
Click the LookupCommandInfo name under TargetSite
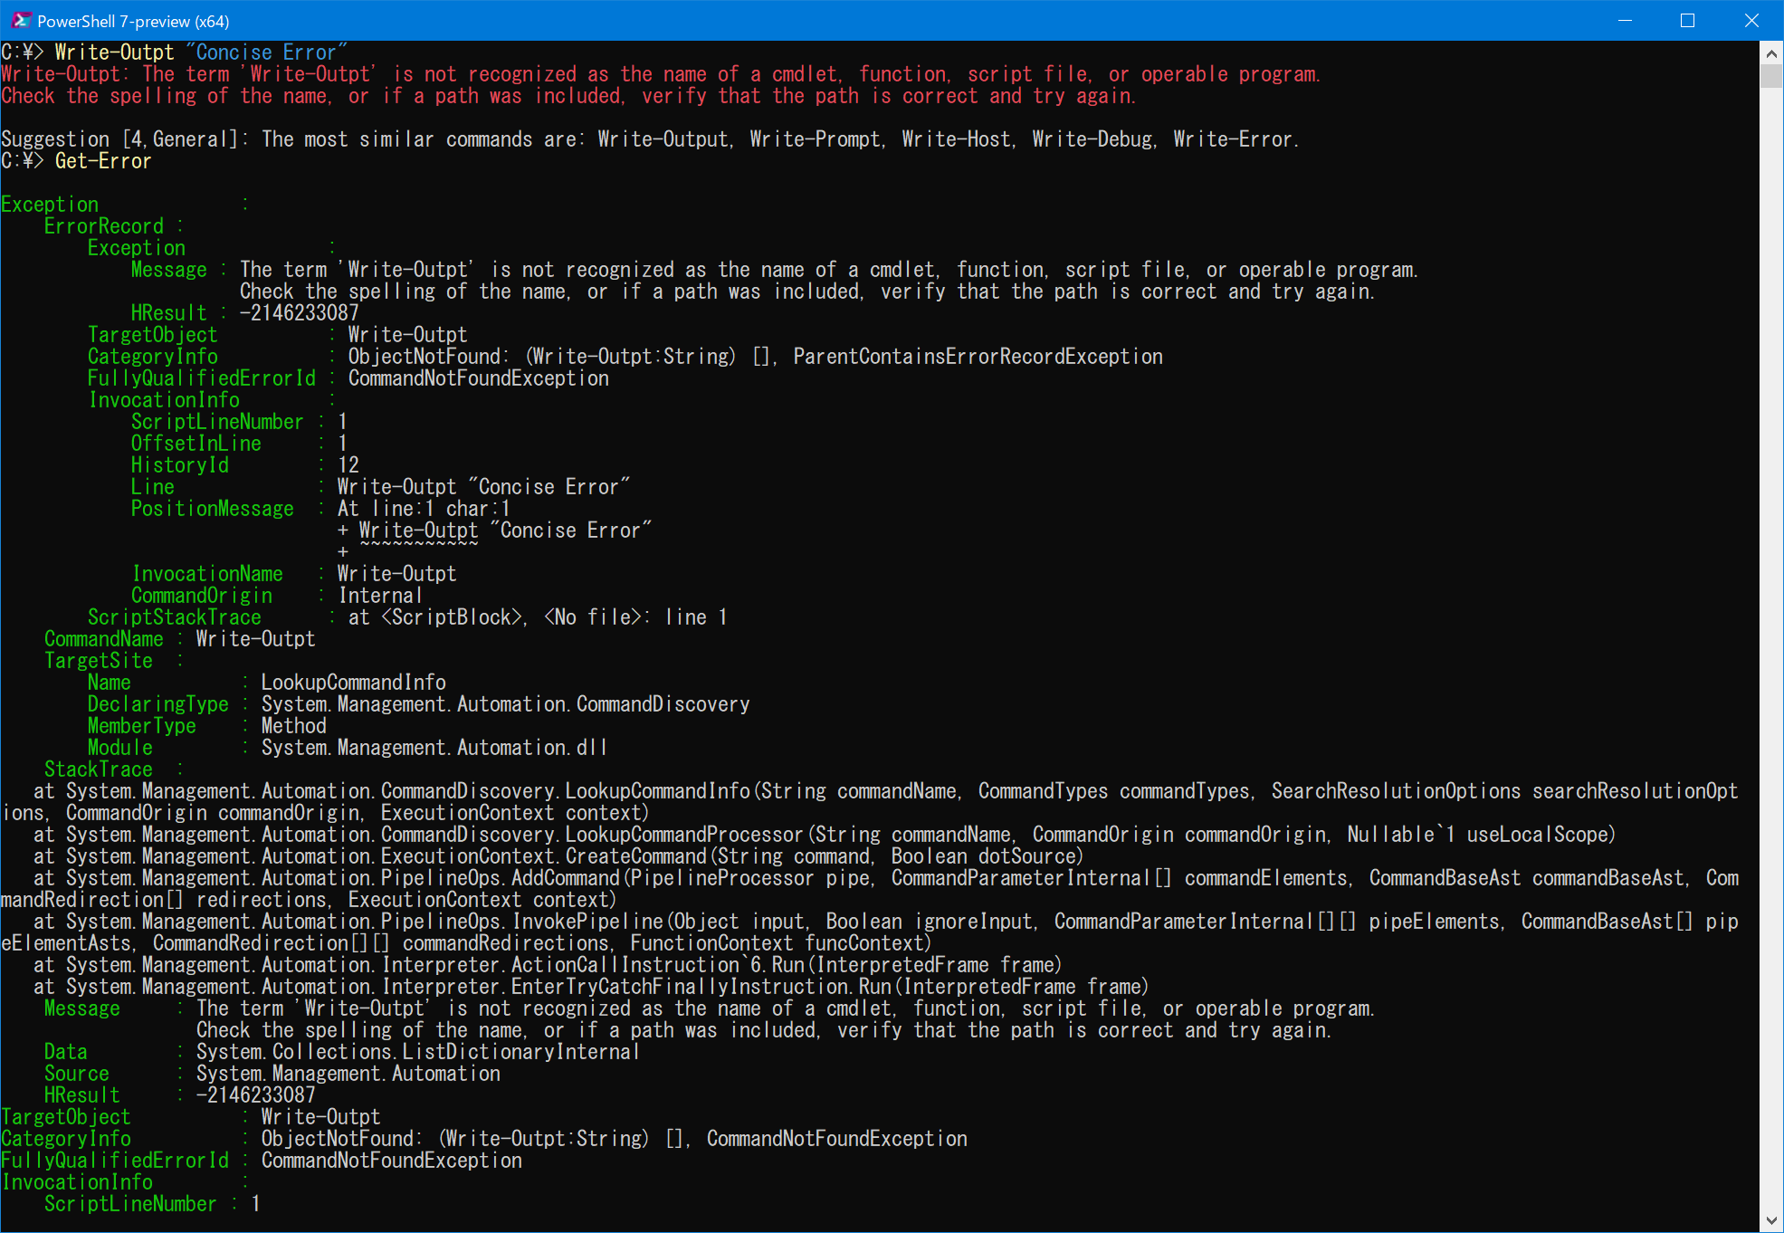(353, 682)
